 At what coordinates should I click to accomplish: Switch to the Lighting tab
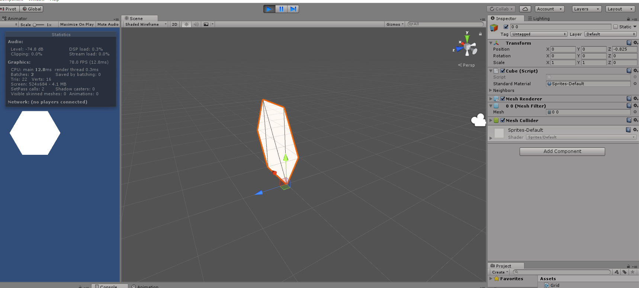click(x=539, y=19)
